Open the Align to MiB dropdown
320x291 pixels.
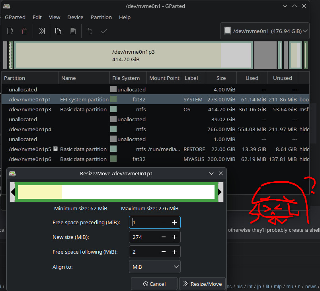pyautogui.click(x=155, y=266)
